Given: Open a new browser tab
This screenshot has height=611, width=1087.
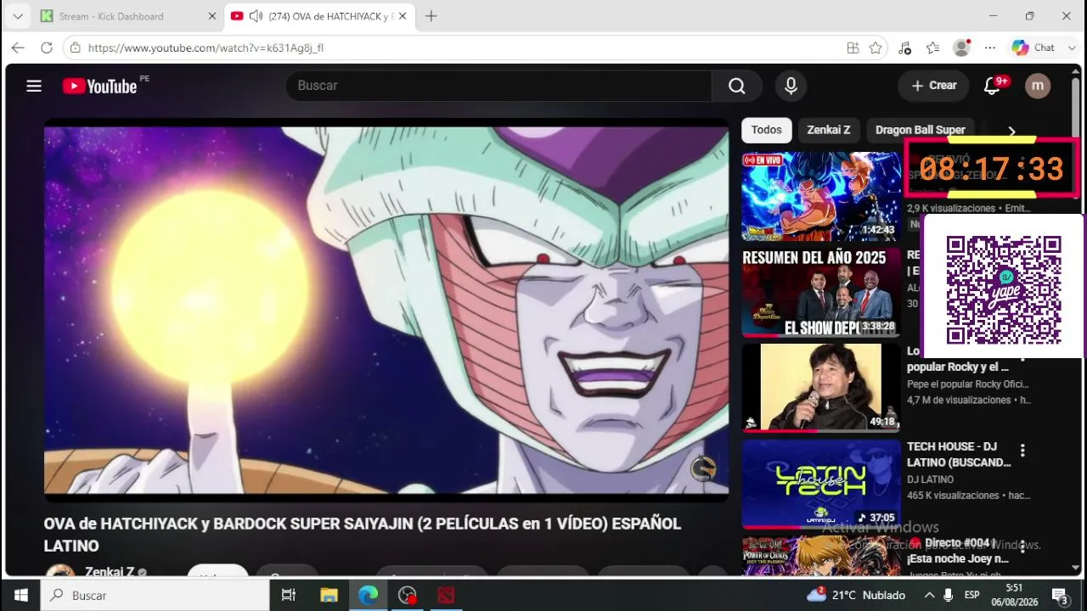Looking at the screenshot, I should tap(431, 16).
